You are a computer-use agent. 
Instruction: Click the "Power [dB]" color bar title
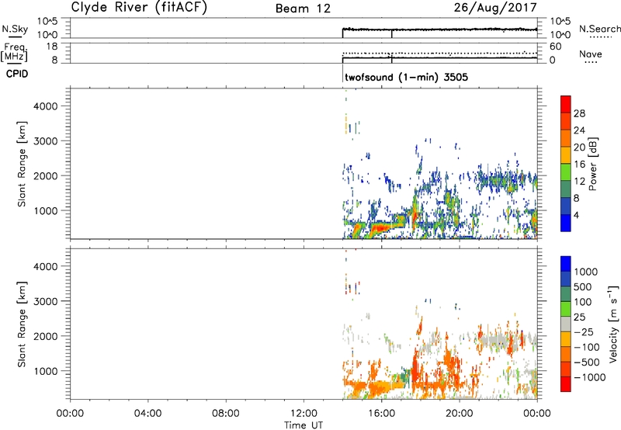(592, 164)
